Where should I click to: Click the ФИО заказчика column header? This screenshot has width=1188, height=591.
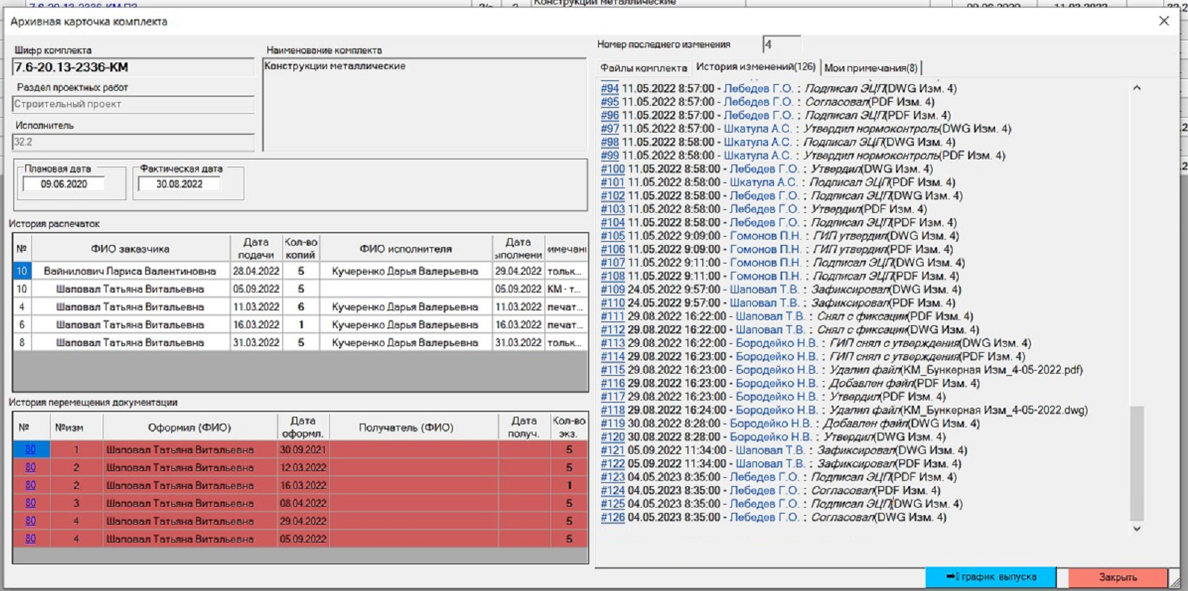[x=130, y=249]
